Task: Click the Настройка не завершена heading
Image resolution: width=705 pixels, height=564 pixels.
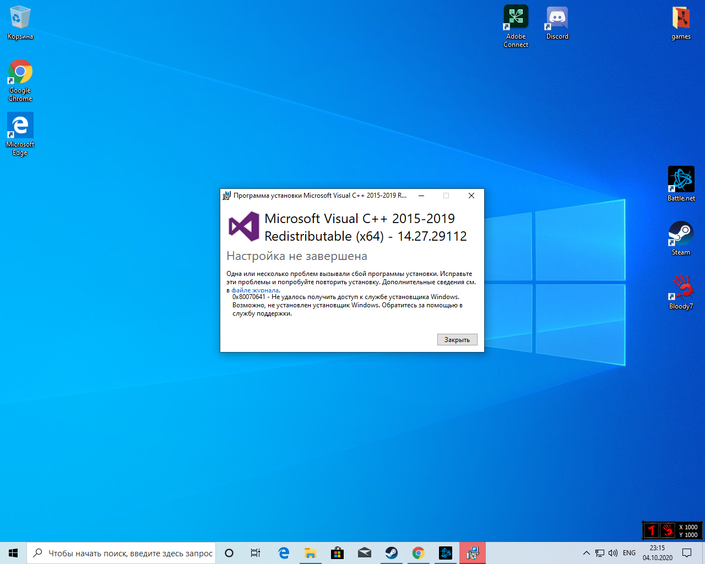Action: coord(297,256)
